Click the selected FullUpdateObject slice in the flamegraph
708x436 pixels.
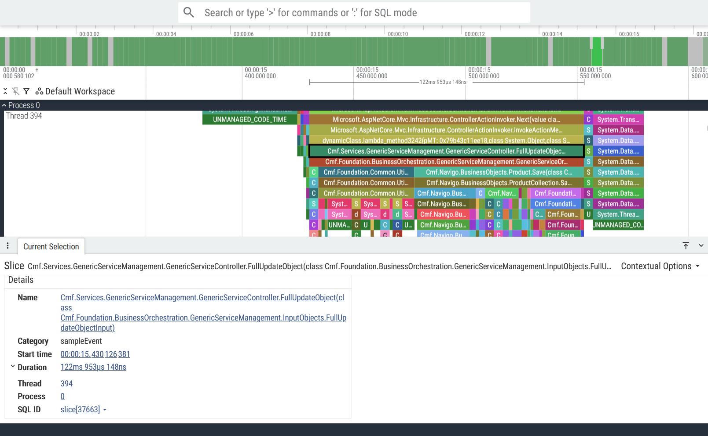click(446, 151)
